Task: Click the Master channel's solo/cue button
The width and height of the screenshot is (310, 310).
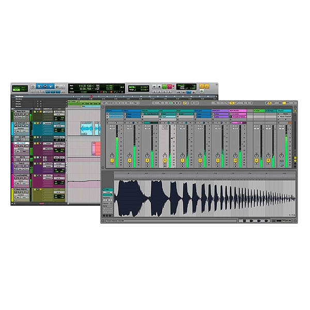Action: pyautogui.click(x=282, y=160)
